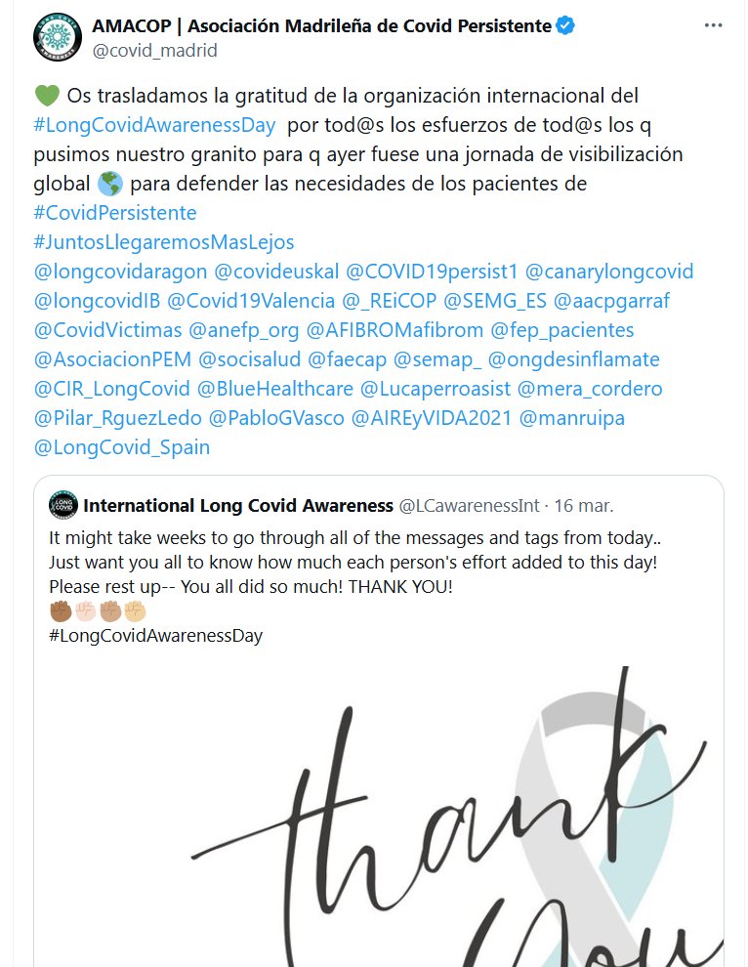Click the quoted tweet's 16 mar. timestamp
Viewport: 748px width, 967px height.
584,506
